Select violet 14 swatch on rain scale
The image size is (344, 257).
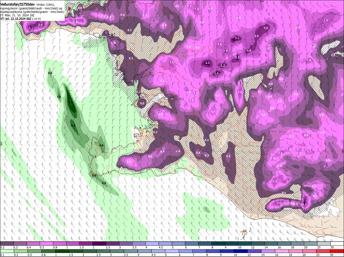pos(268,251)
